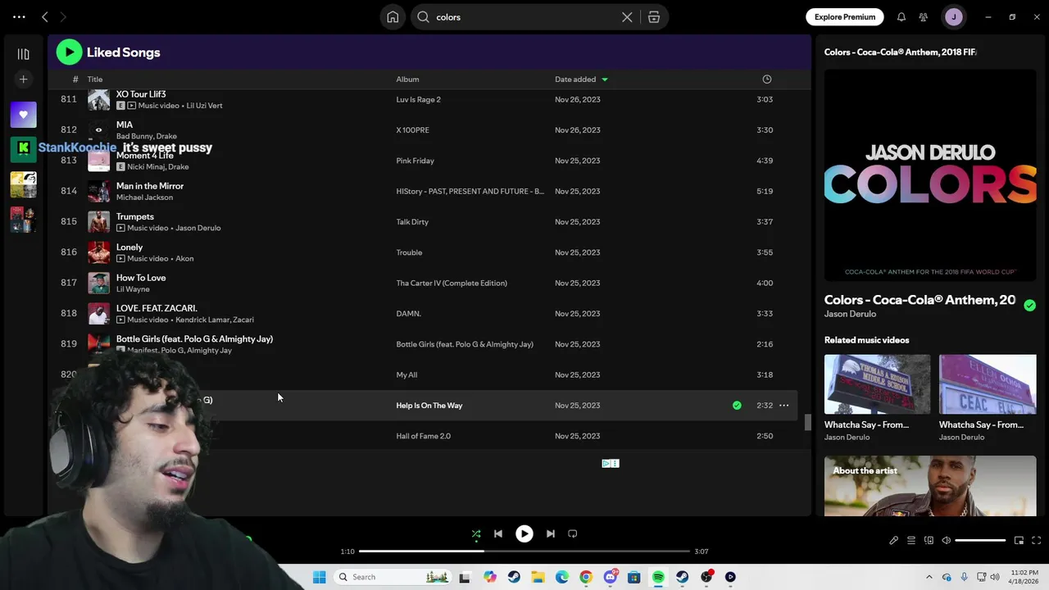This screenshot has width=1049, height=590.
Task: Open the Home page icon
Action: [393, 17]
